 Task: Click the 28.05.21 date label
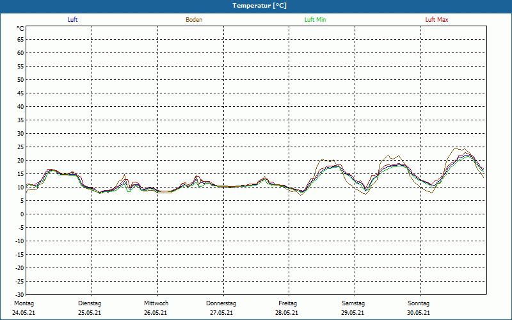[287, 313]
